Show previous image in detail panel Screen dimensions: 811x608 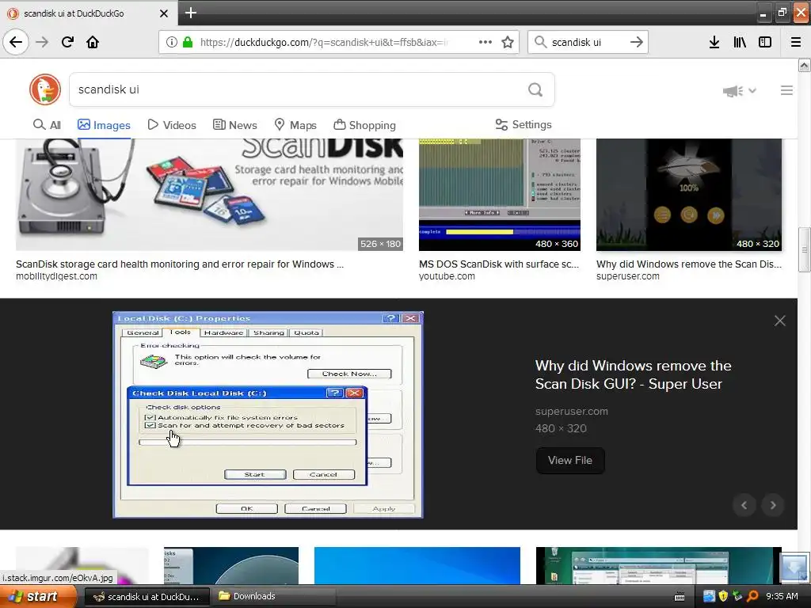744,505
